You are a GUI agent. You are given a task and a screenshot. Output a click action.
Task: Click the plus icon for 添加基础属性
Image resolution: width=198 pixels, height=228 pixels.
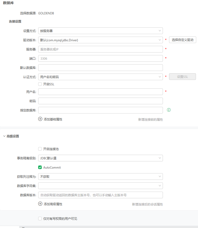tap(40, 119)
